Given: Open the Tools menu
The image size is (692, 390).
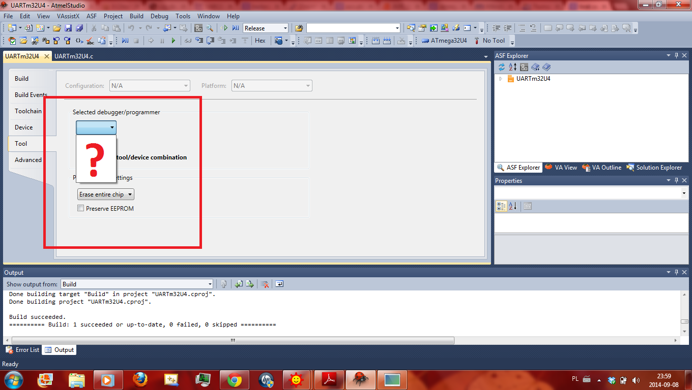Looking at the screenshot, I should [183, 16].
